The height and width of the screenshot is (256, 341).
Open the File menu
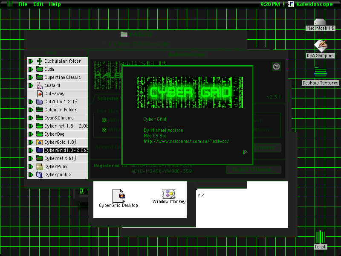23,4
